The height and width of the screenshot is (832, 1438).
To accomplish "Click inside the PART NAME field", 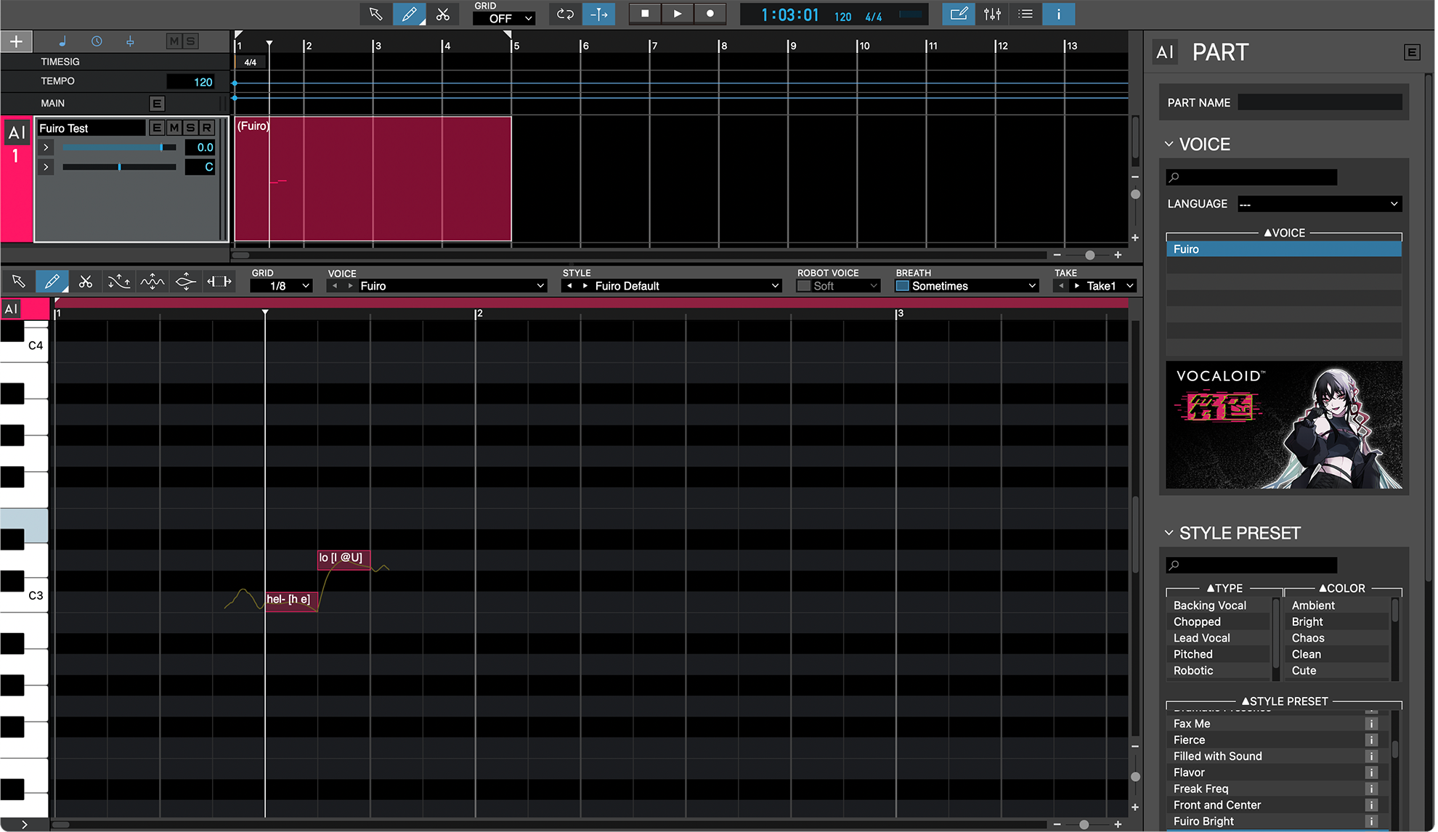I will pos(1320,102).
